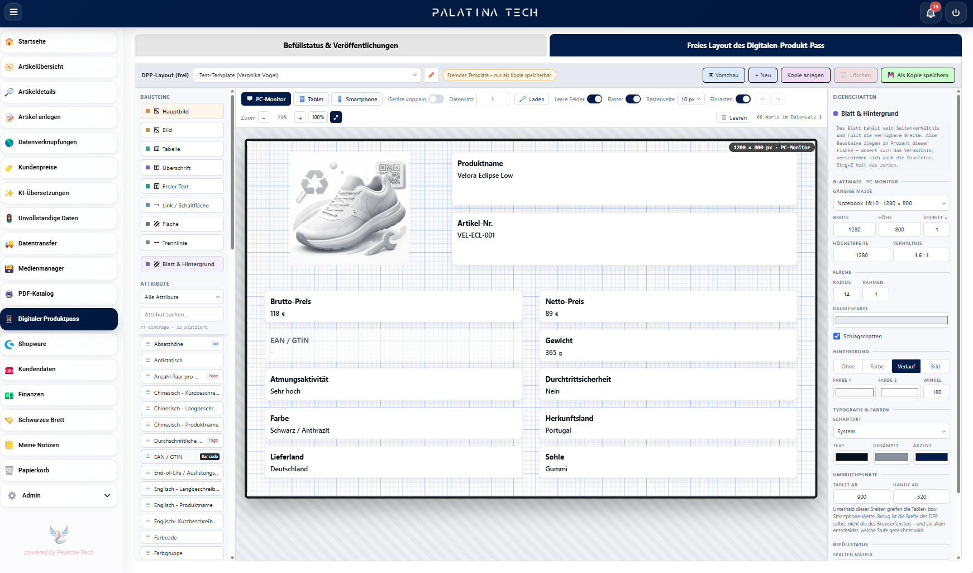This screenshot has height=573, width=973.
Task: Click the Attribut suchen search field
Action: 182,314
